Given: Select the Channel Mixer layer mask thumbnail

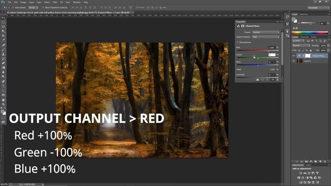Looking at the screenshot, I should point(308,56).
